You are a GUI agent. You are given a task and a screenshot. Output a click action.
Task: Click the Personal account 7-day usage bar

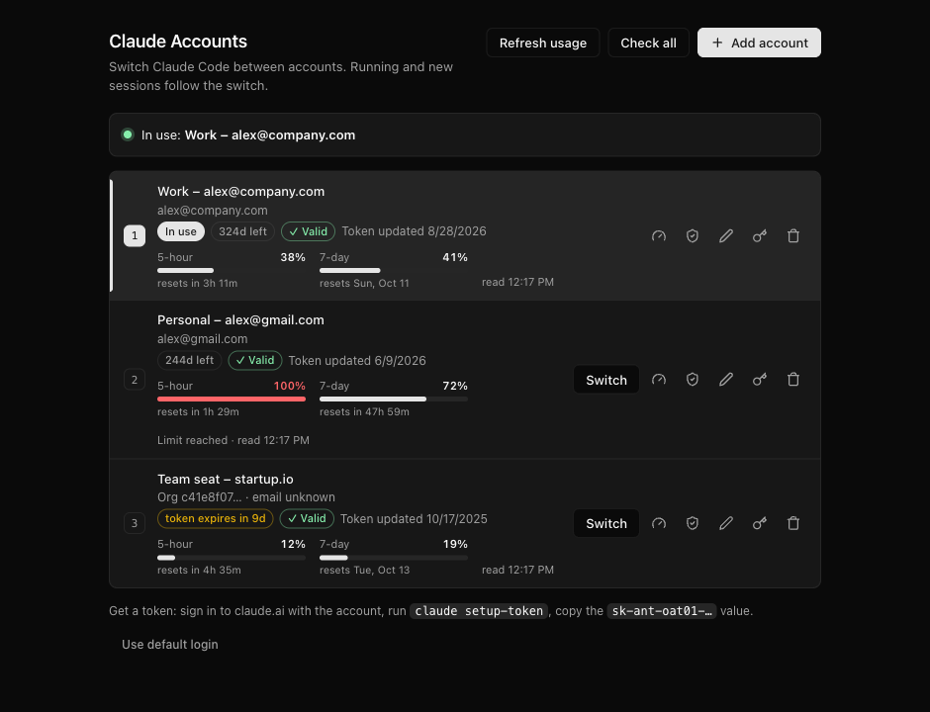[393, 399]
